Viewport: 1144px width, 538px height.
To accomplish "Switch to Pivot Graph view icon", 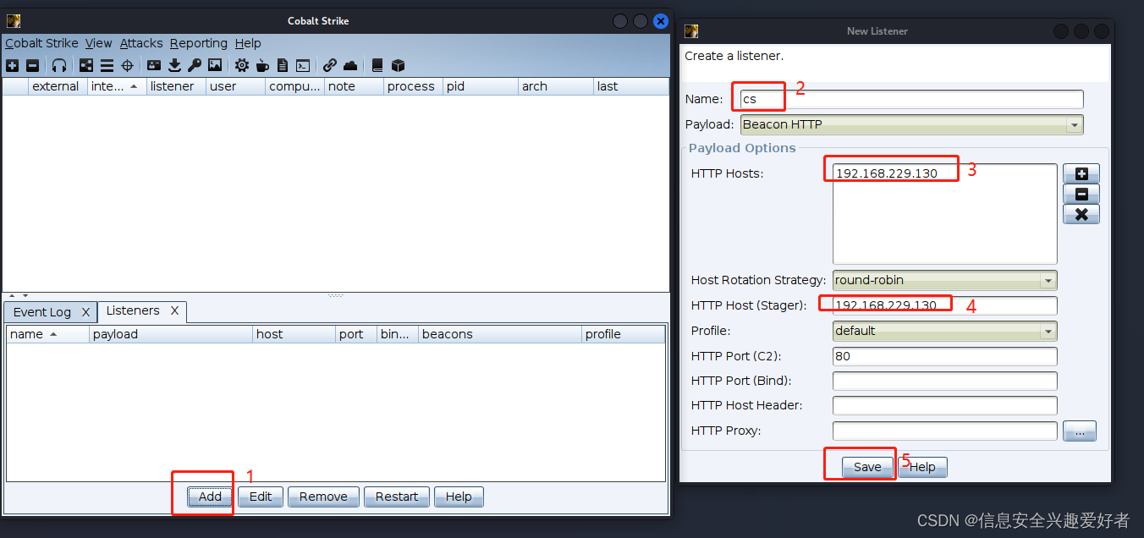I will (86, 65).
